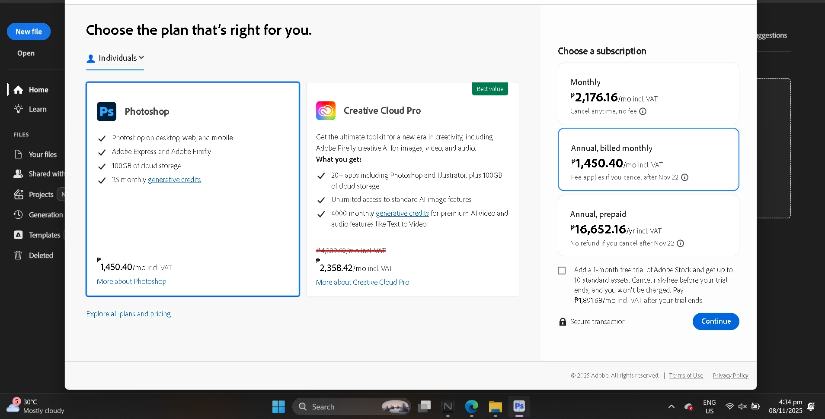This screenshot has height=419, width=825.
Task: Open the Terms of Use link
Action: coord(686,375)
